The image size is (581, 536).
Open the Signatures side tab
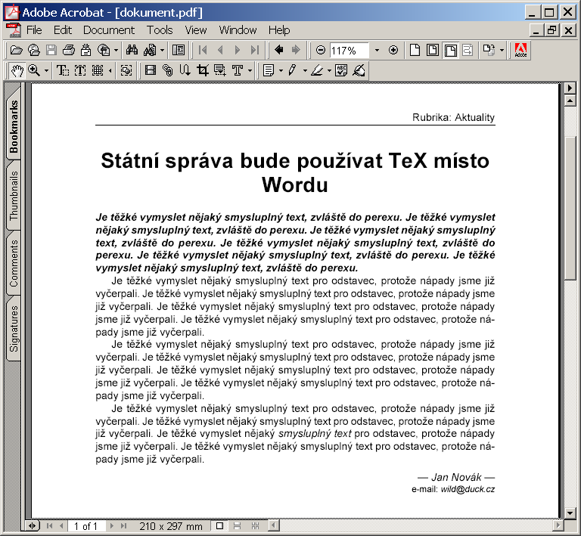pyautogui.click(x=14, y=328)
